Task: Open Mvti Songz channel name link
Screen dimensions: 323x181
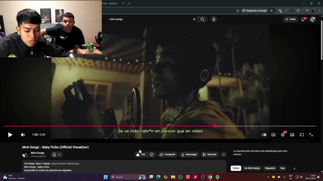Action: point(38,153)
